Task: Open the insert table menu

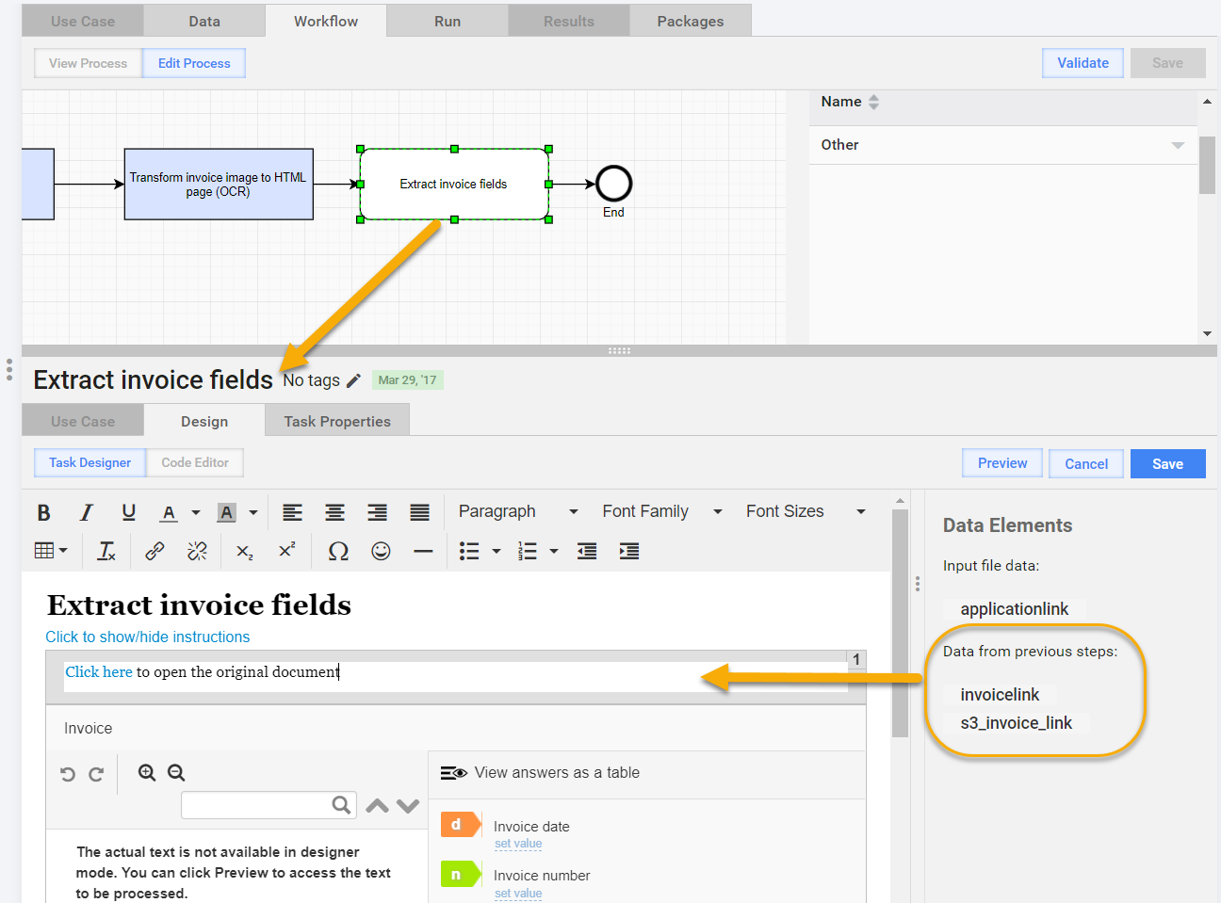Action: 51,551
